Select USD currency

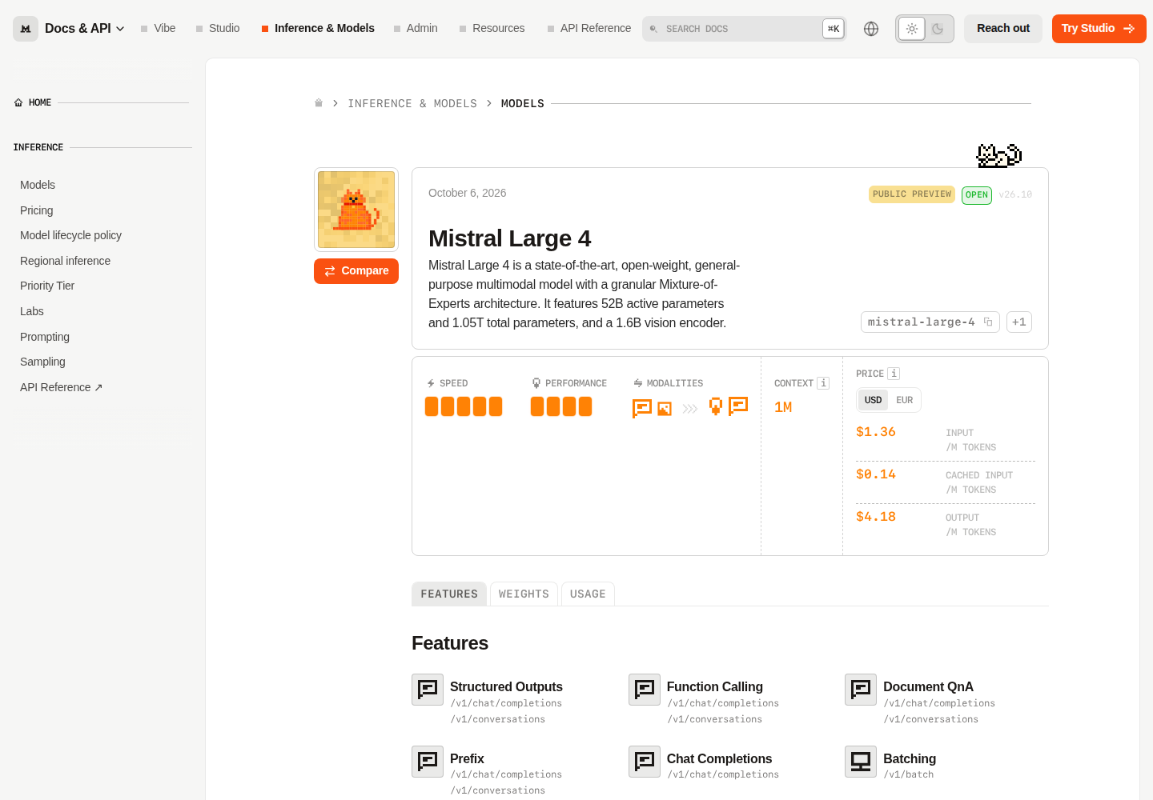(x=873, y=400)
